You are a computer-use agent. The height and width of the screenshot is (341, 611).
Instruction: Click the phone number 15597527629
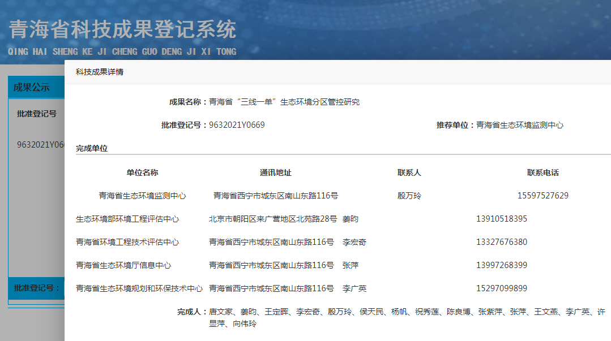(x=542, y=196)
